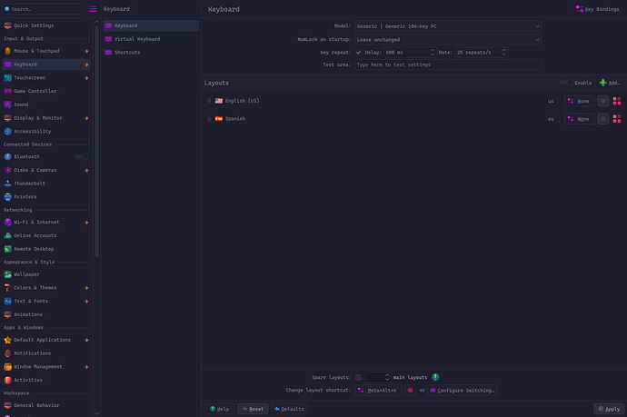
Task: Open the keyboard Model dropdown
Action: coord(448,27)
